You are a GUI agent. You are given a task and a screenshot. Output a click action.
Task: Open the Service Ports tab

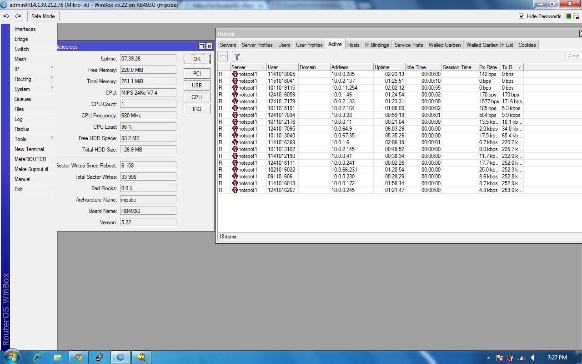[x=409, y=45]
